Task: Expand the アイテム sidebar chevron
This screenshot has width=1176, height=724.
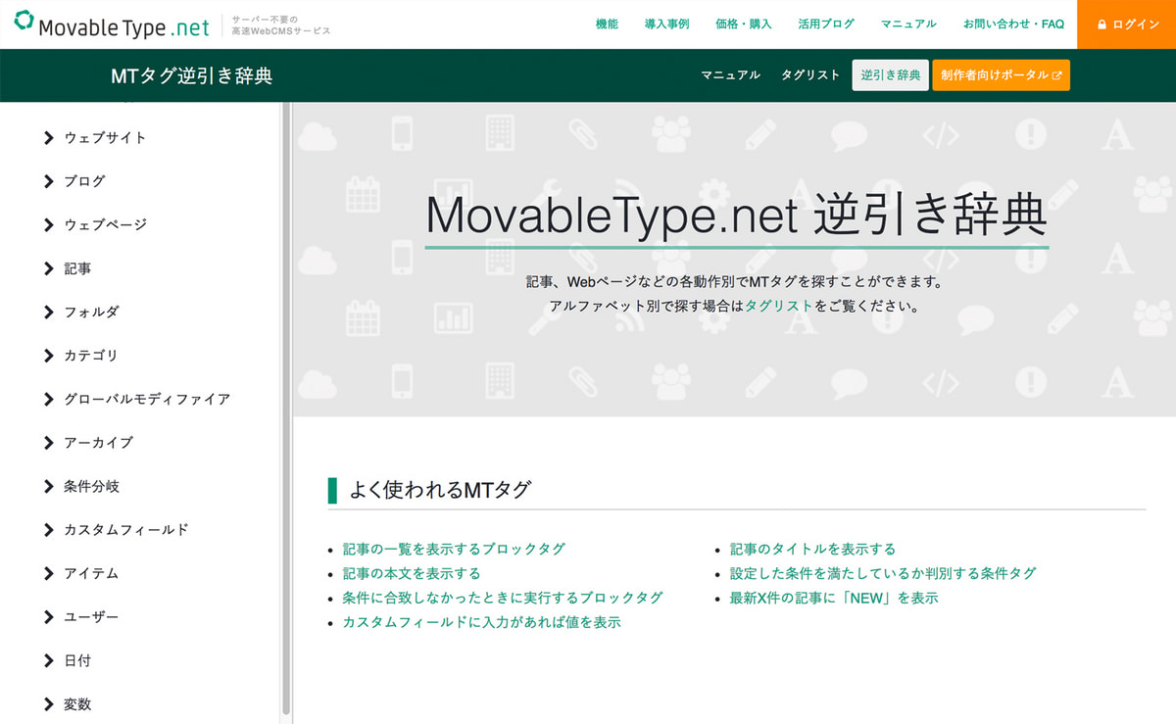Action: 49,574
